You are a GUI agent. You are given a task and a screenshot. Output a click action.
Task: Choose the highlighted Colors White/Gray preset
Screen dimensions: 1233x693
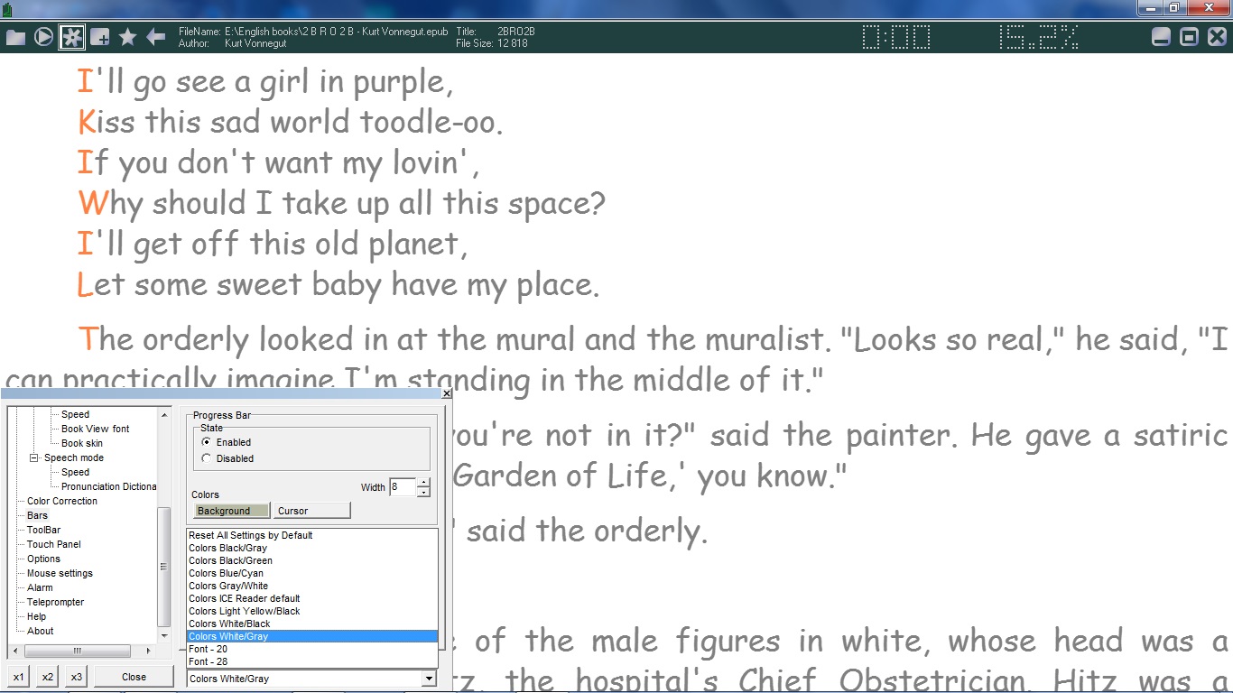coord(312,636)
